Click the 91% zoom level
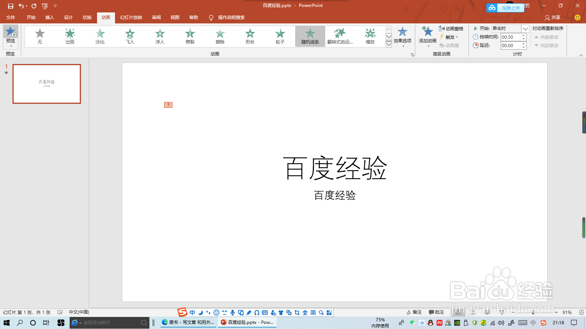Viewport: 586px width, 329px height. coord(567,313)
